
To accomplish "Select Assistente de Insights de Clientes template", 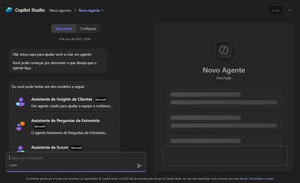I will pyautogui.click(x=65, y=102).
